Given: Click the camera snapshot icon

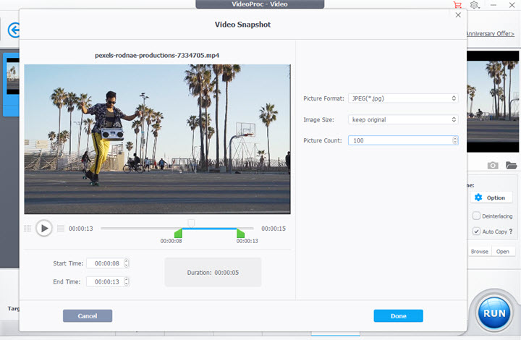Looking at the screenshot, I should 493,166.
